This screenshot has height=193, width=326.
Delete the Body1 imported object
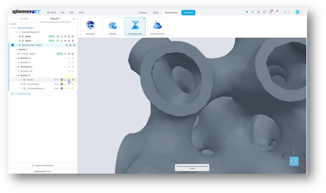click(73, 36)
